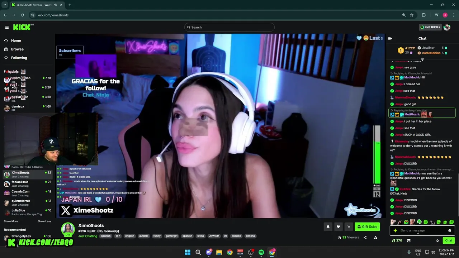This screenshot has width=459, height=258.
Task: Focus the Send a message field
Action: click(x=422, y=231)
